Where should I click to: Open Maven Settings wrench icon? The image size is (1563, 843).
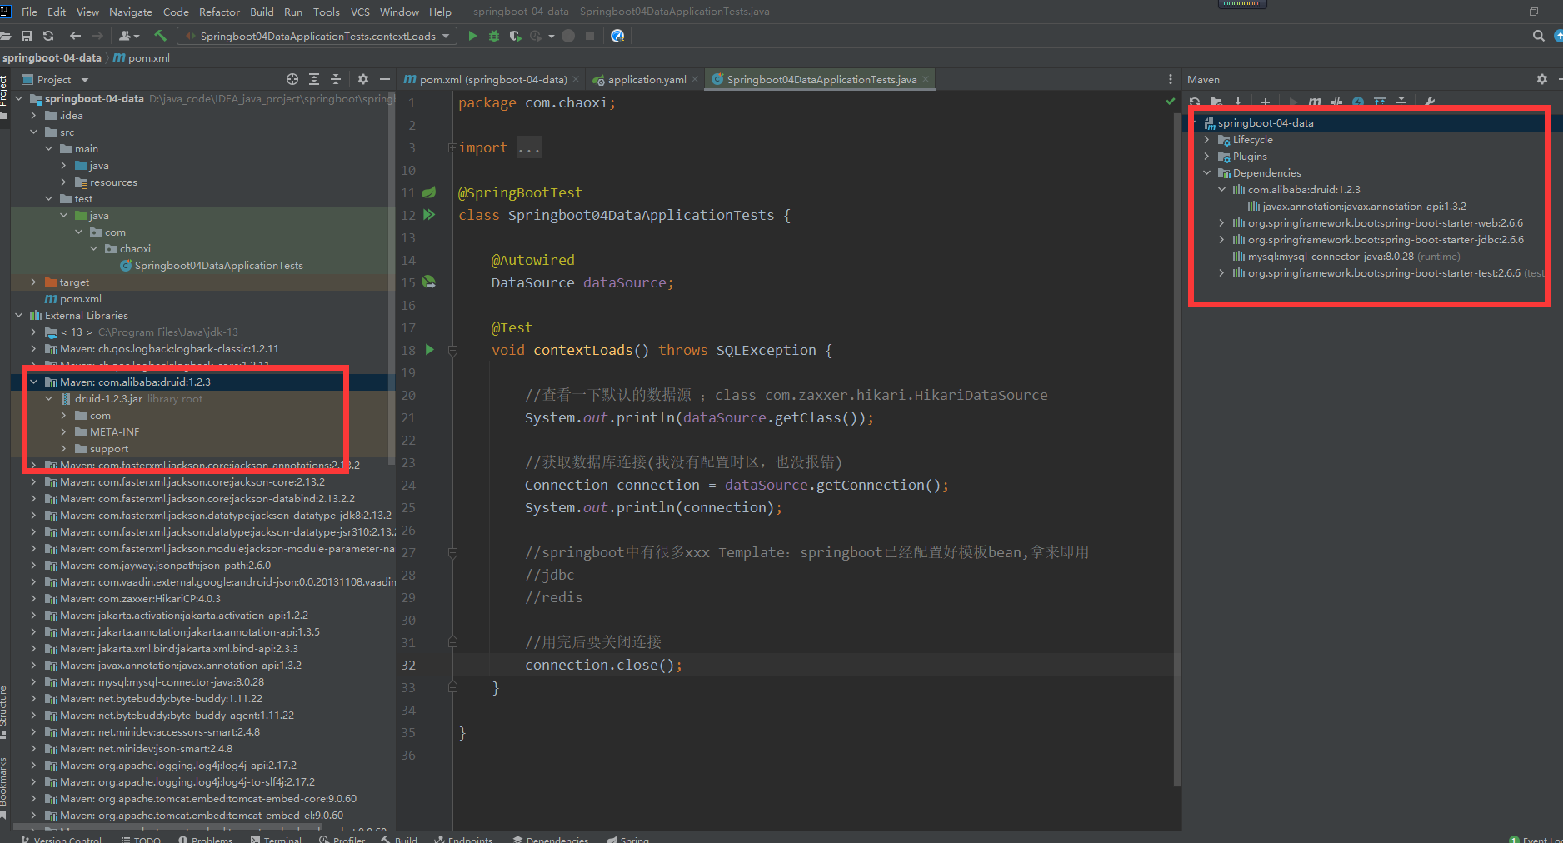[x=1430, y=102]
